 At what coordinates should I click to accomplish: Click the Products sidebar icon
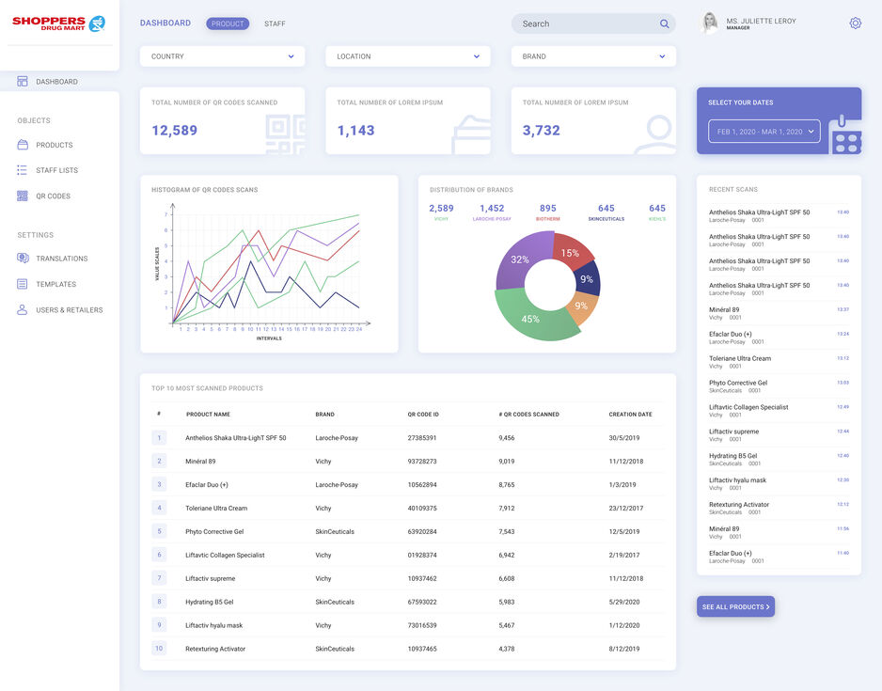coord(23,145)
